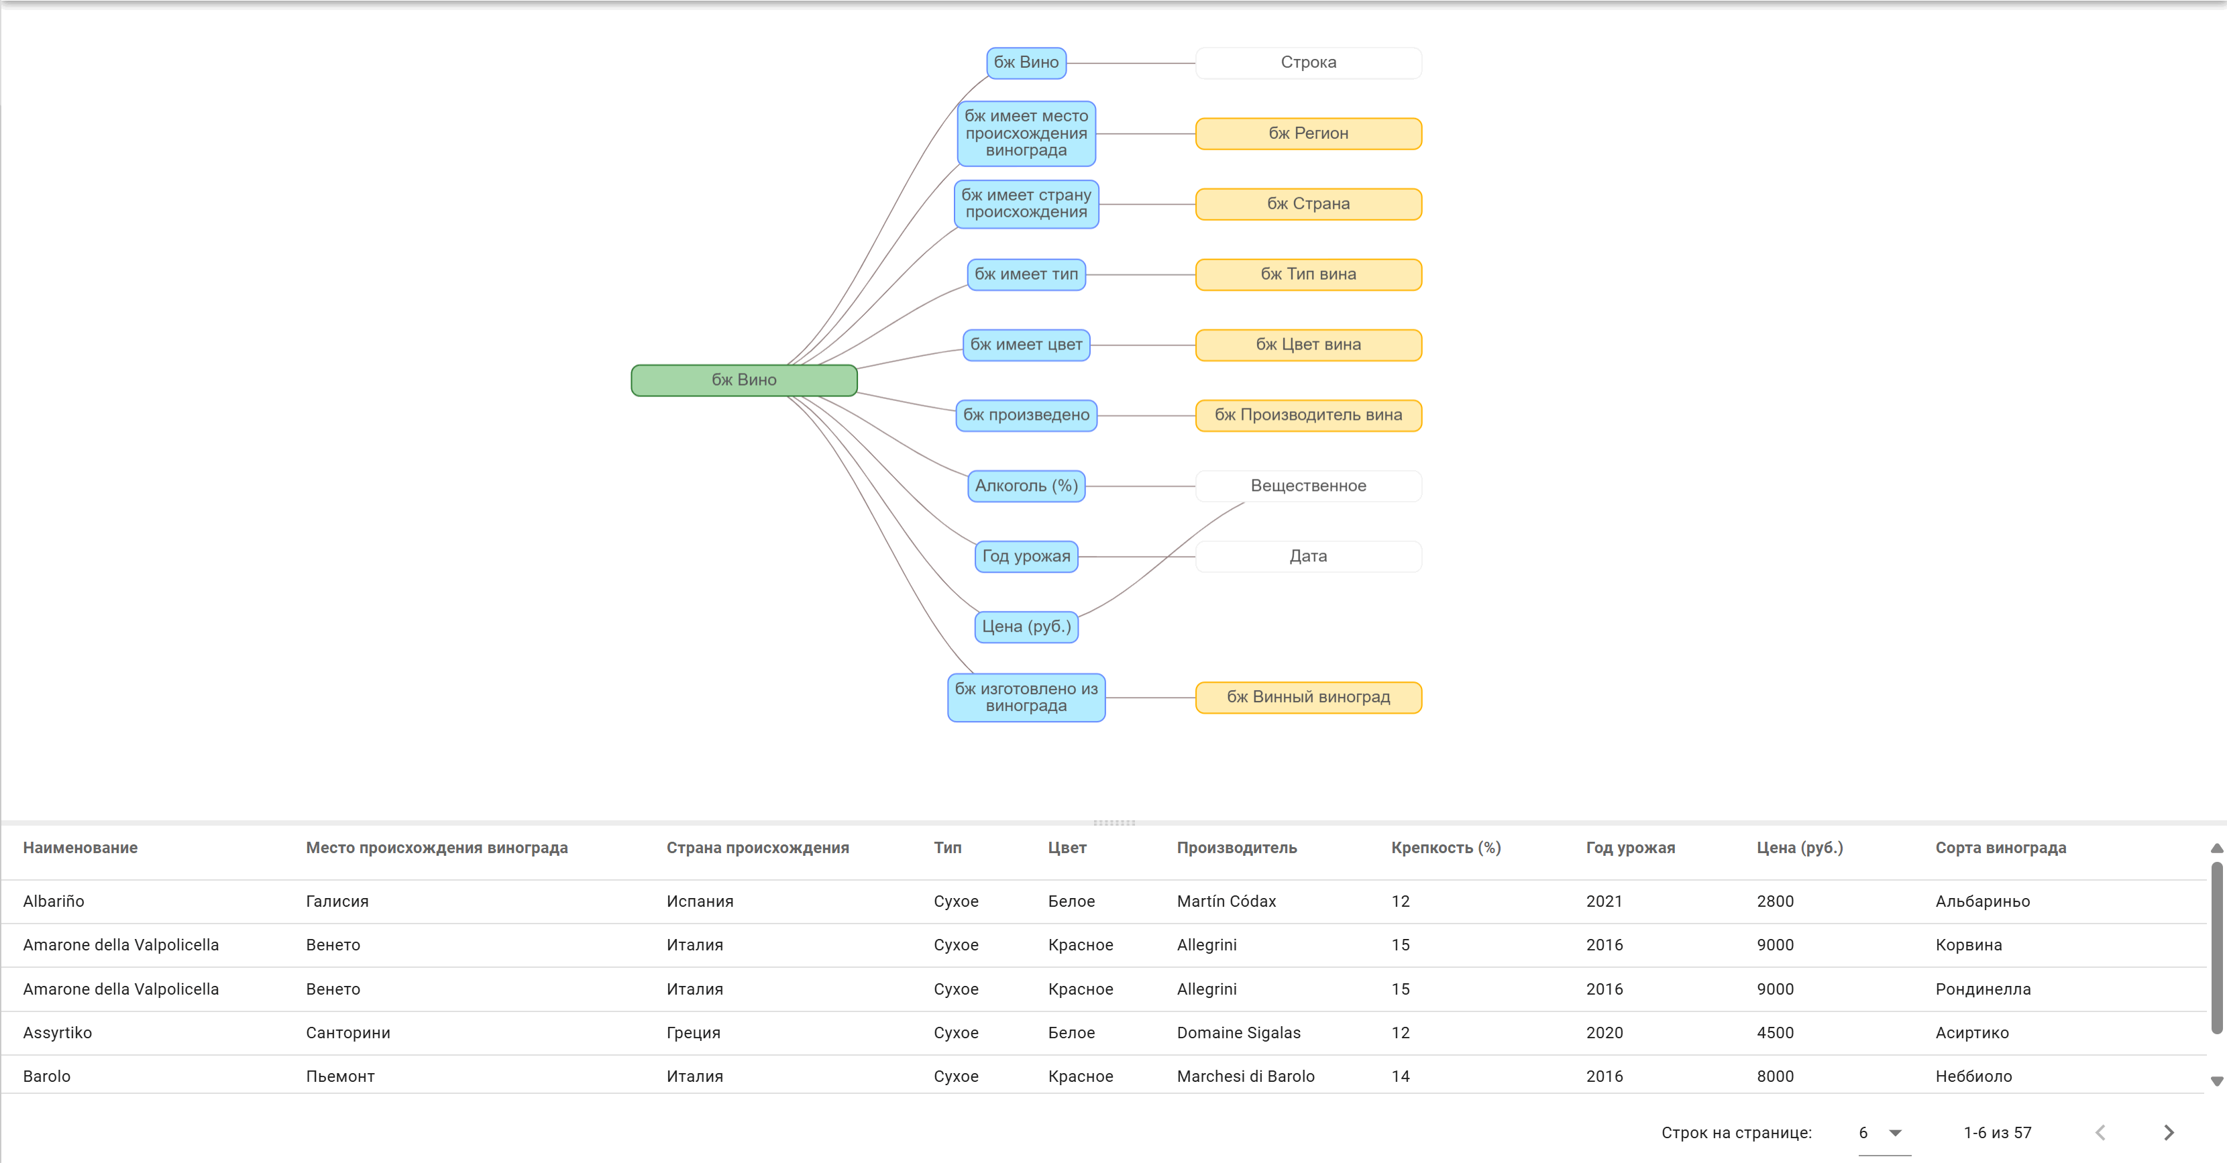Click vintage year '2021' cell
The height and width of the screenshot is (1163, 2227).
pyautogui.click(x=1604, y=901)
